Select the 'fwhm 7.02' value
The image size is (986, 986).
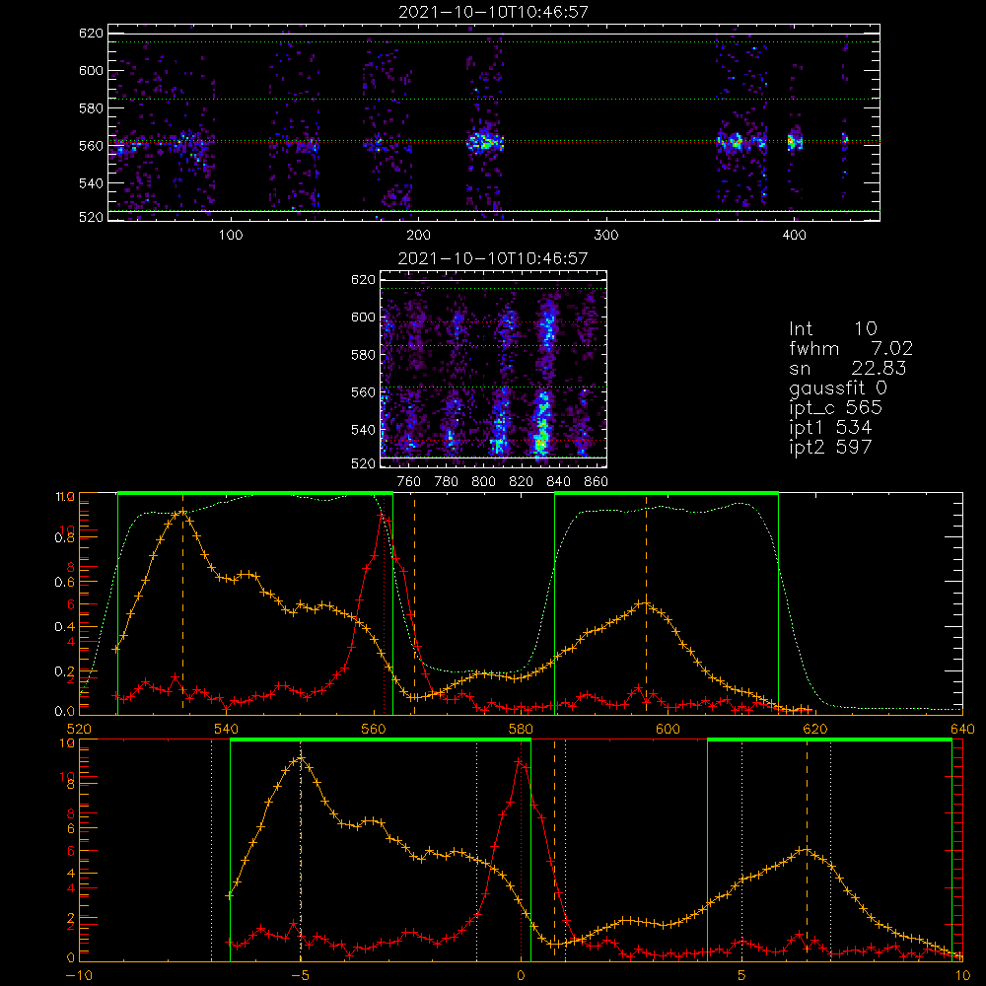pyautogui.click(x=851, y=348)
